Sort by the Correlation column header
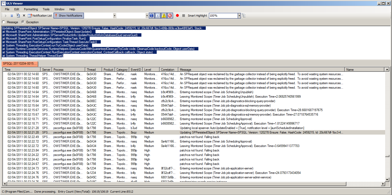The width and height of the screenshot is (392, 195). [168, 70]
